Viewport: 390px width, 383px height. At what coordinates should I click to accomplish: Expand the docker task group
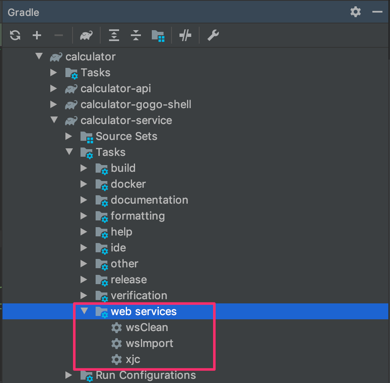click(84, 184)
